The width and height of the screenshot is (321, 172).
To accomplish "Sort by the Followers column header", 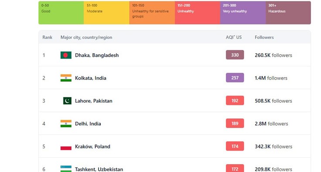I will pos(264,37).
